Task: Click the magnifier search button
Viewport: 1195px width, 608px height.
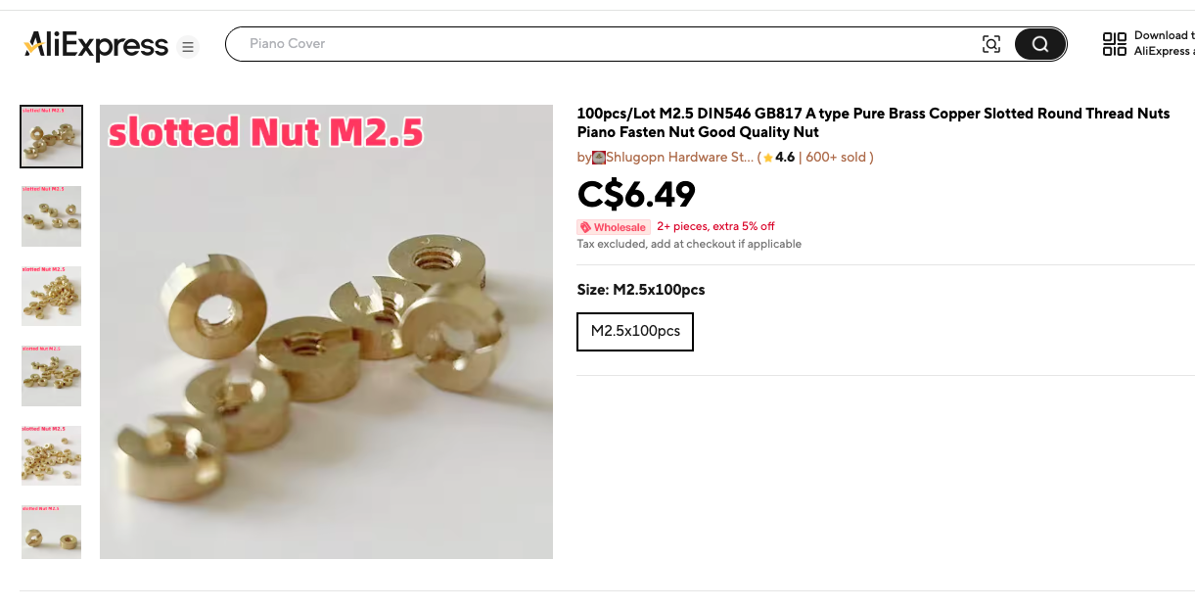Action: pos(1040,44)
